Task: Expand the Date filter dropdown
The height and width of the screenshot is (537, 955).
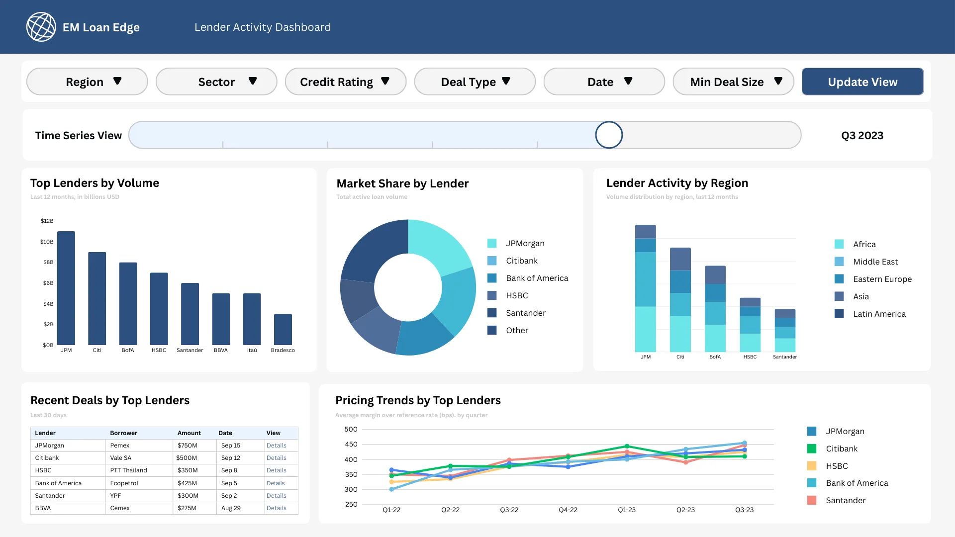Action: [604, 82]
